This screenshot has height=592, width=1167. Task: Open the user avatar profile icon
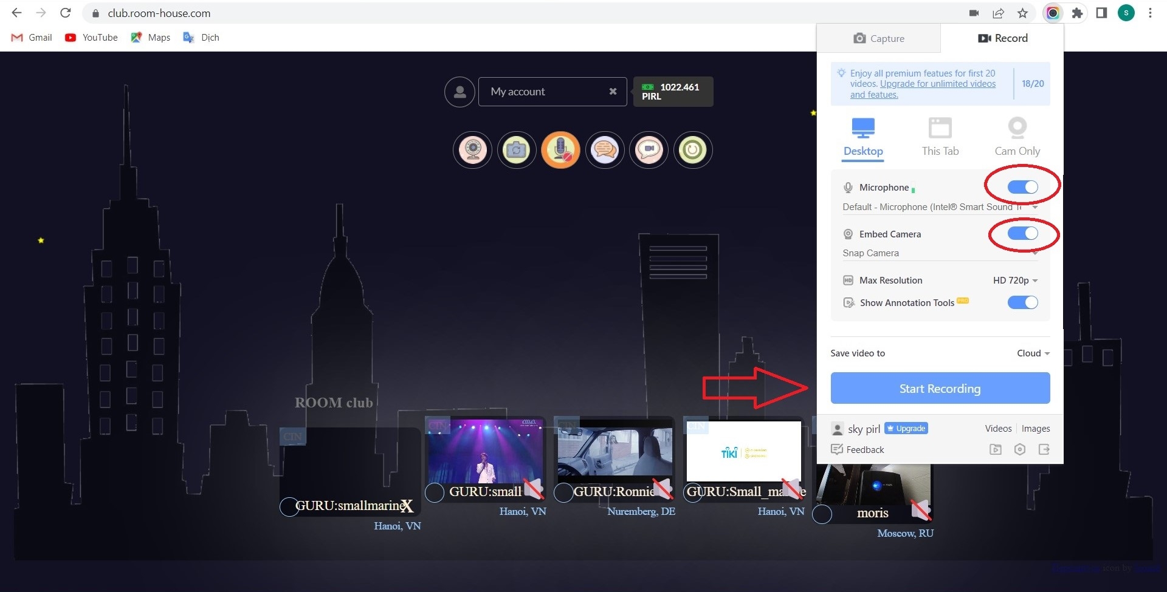point(460,92)
